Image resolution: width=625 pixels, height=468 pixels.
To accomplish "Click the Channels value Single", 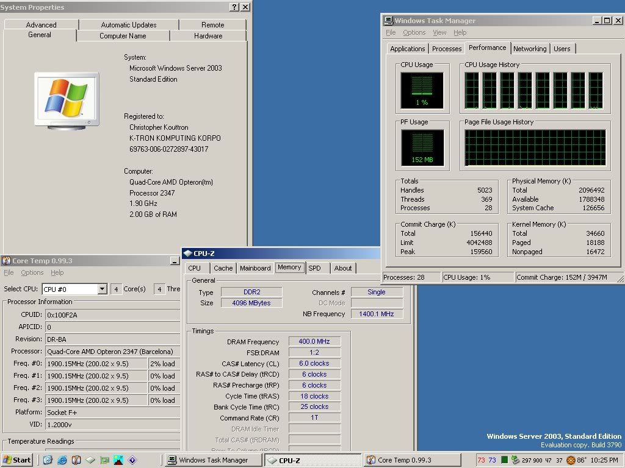I will 377,292.
